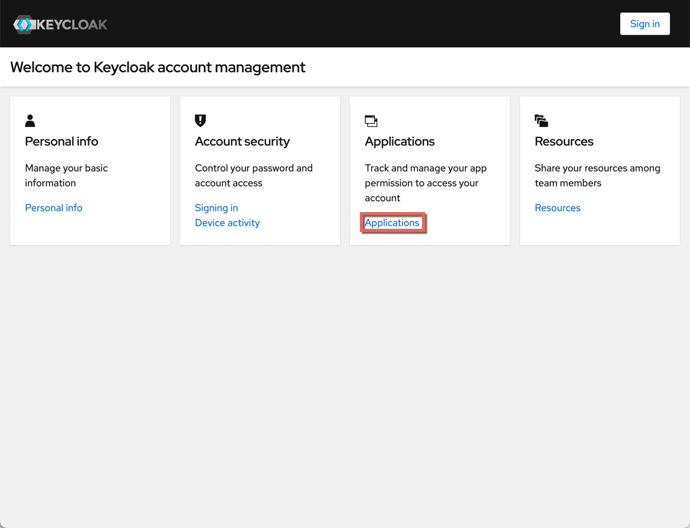Screen dimensions: 690x528
Task: Click the Keycloak hexagon logo icon
Action: [25, 24]
